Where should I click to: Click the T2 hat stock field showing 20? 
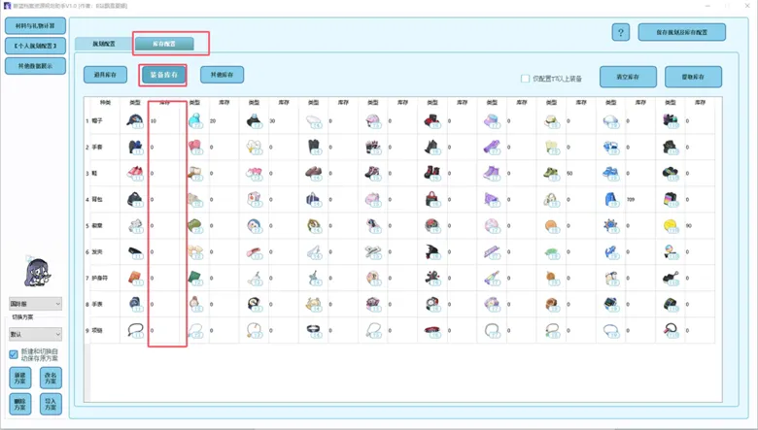(x=224, y=120)
